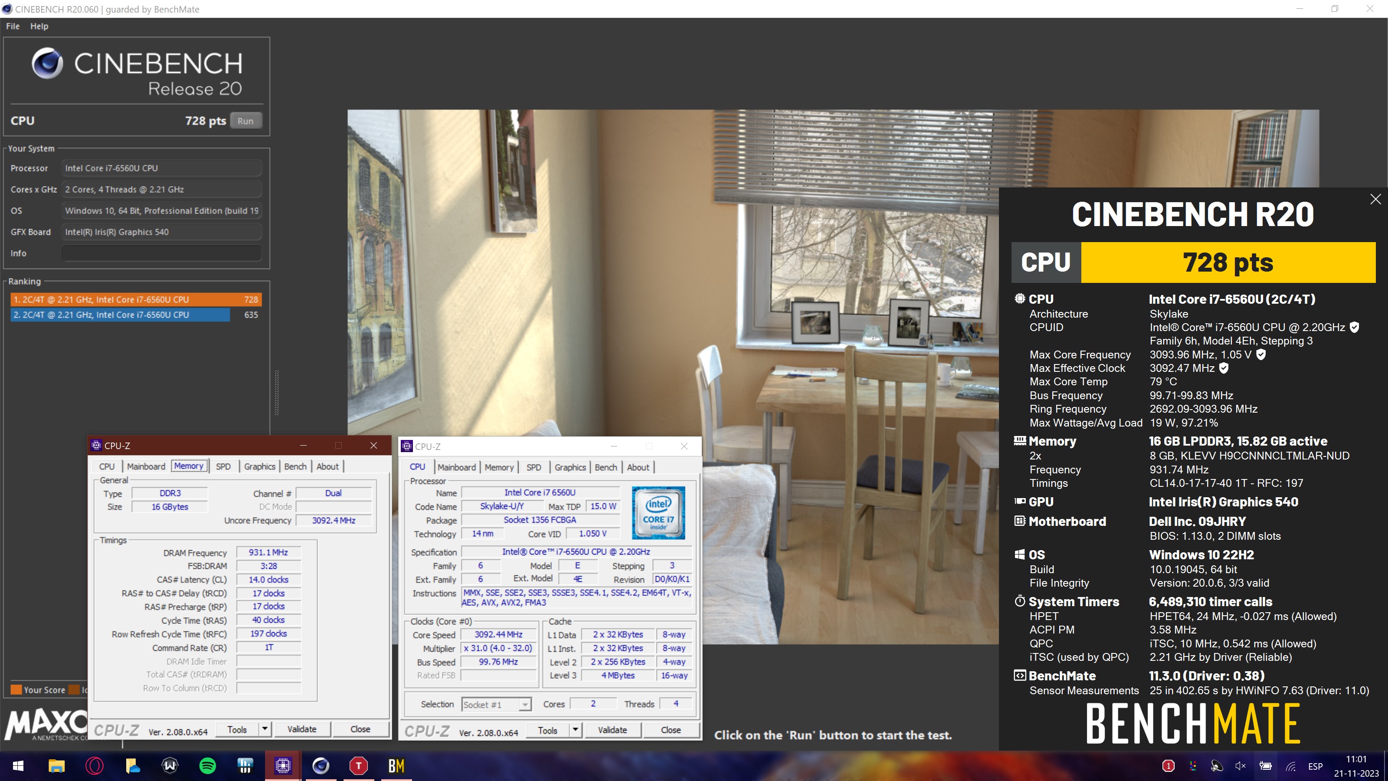Click the Intel Core i7 logo in CPU-Z
Viewport: 1388px width, 781px height.
[x=658, y=512]
